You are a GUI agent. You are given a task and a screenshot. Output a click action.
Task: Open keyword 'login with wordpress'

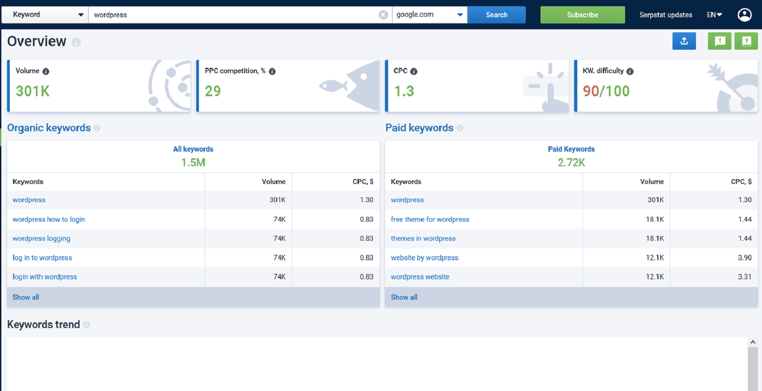(45, 277)
